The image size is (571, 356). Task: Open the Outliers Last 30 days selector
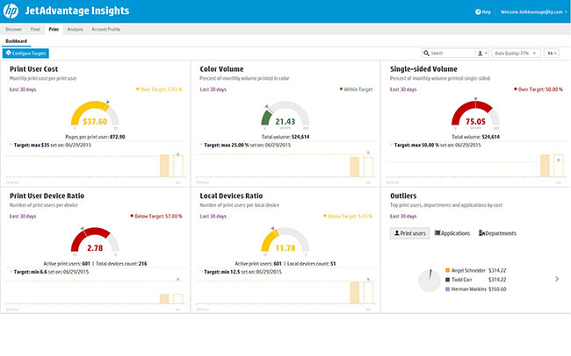(x=403, y=216)
